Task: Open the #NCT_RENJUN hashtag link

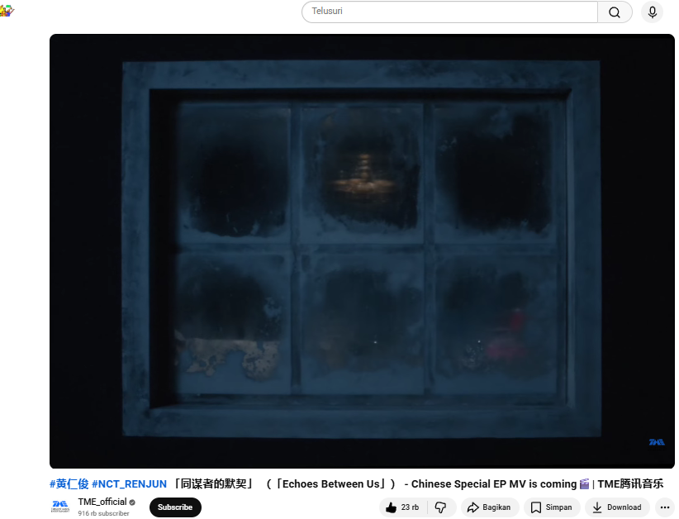Action: [129, 484]
